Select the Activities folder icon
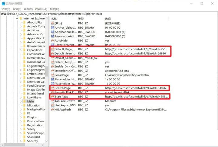 coord(24,30)
